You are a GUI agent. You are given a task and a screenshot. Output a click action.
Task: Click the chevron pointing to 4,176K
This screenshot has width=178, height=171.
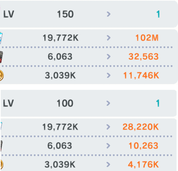[x=108, y=164]
